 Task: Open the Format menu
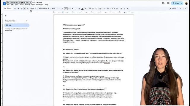(x=27, y=5)
